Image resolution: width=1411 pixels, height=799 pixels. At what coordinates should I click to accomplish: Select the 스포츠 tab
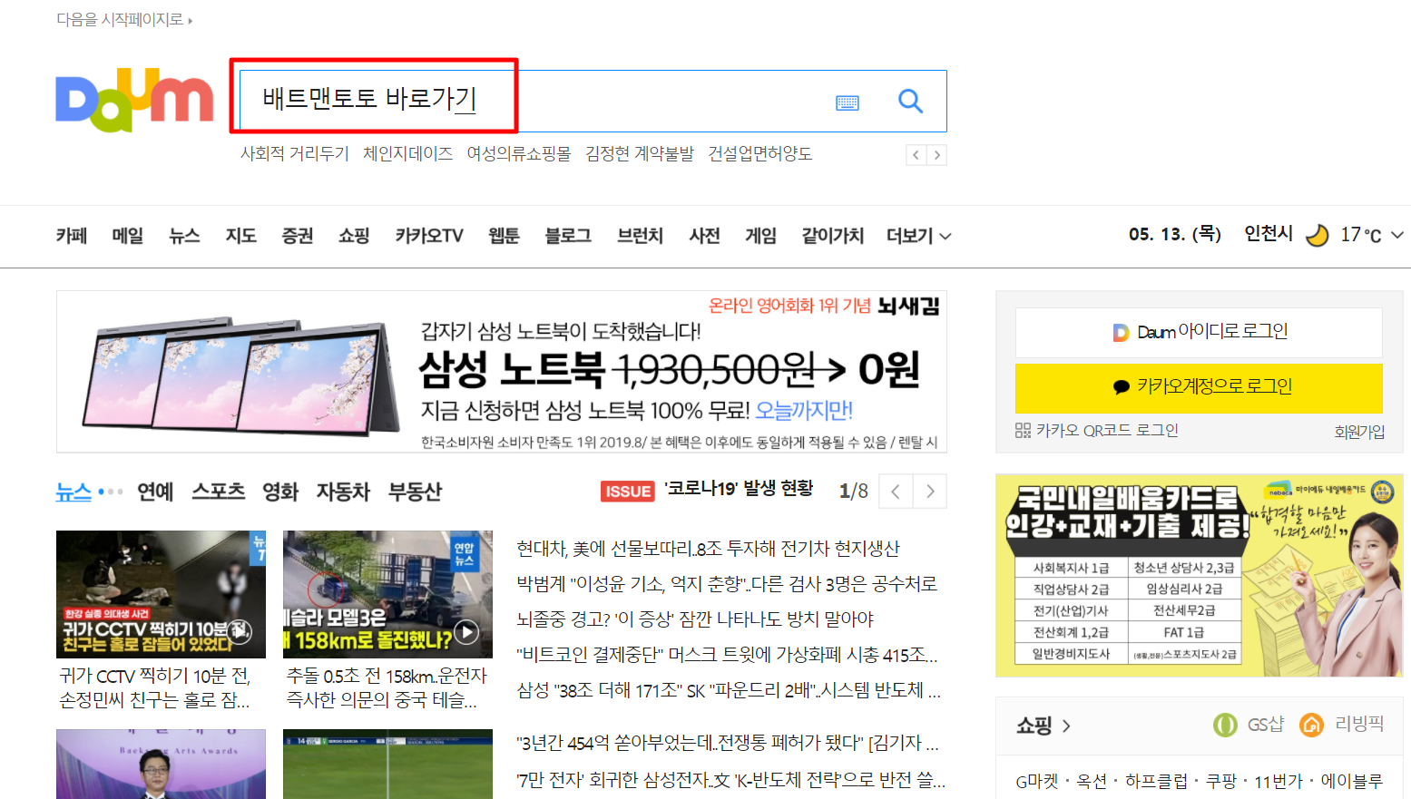click(219, 492)
